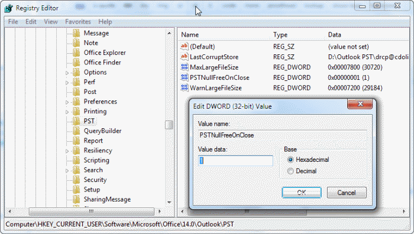414x234 pixels.
Task: Select the Setup folder icon
Action: (x=76, y=189)
